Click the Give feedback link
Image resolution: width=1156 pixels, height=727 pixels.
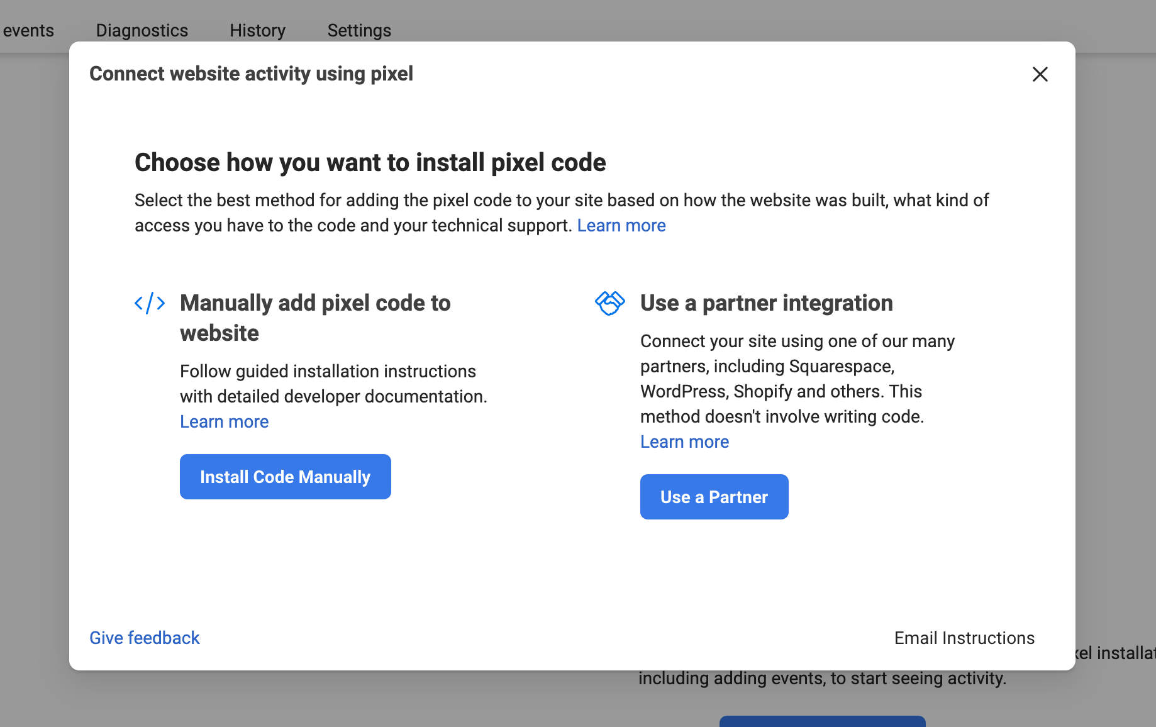click(x=144, y=638)
